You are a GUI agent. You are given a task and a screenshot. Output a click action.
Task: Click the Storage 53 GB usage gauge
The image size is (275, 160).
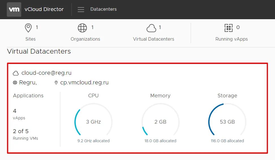point(227,122)
